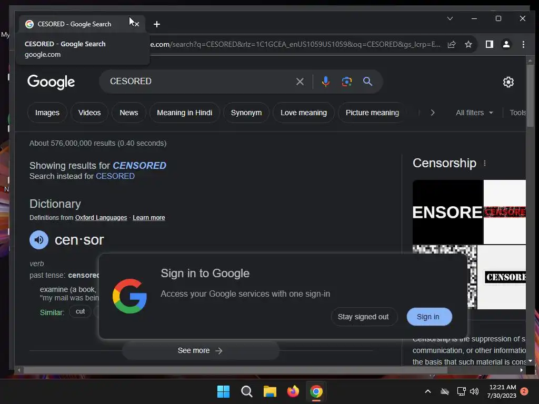Click Stay signed out

pos(363,317)
